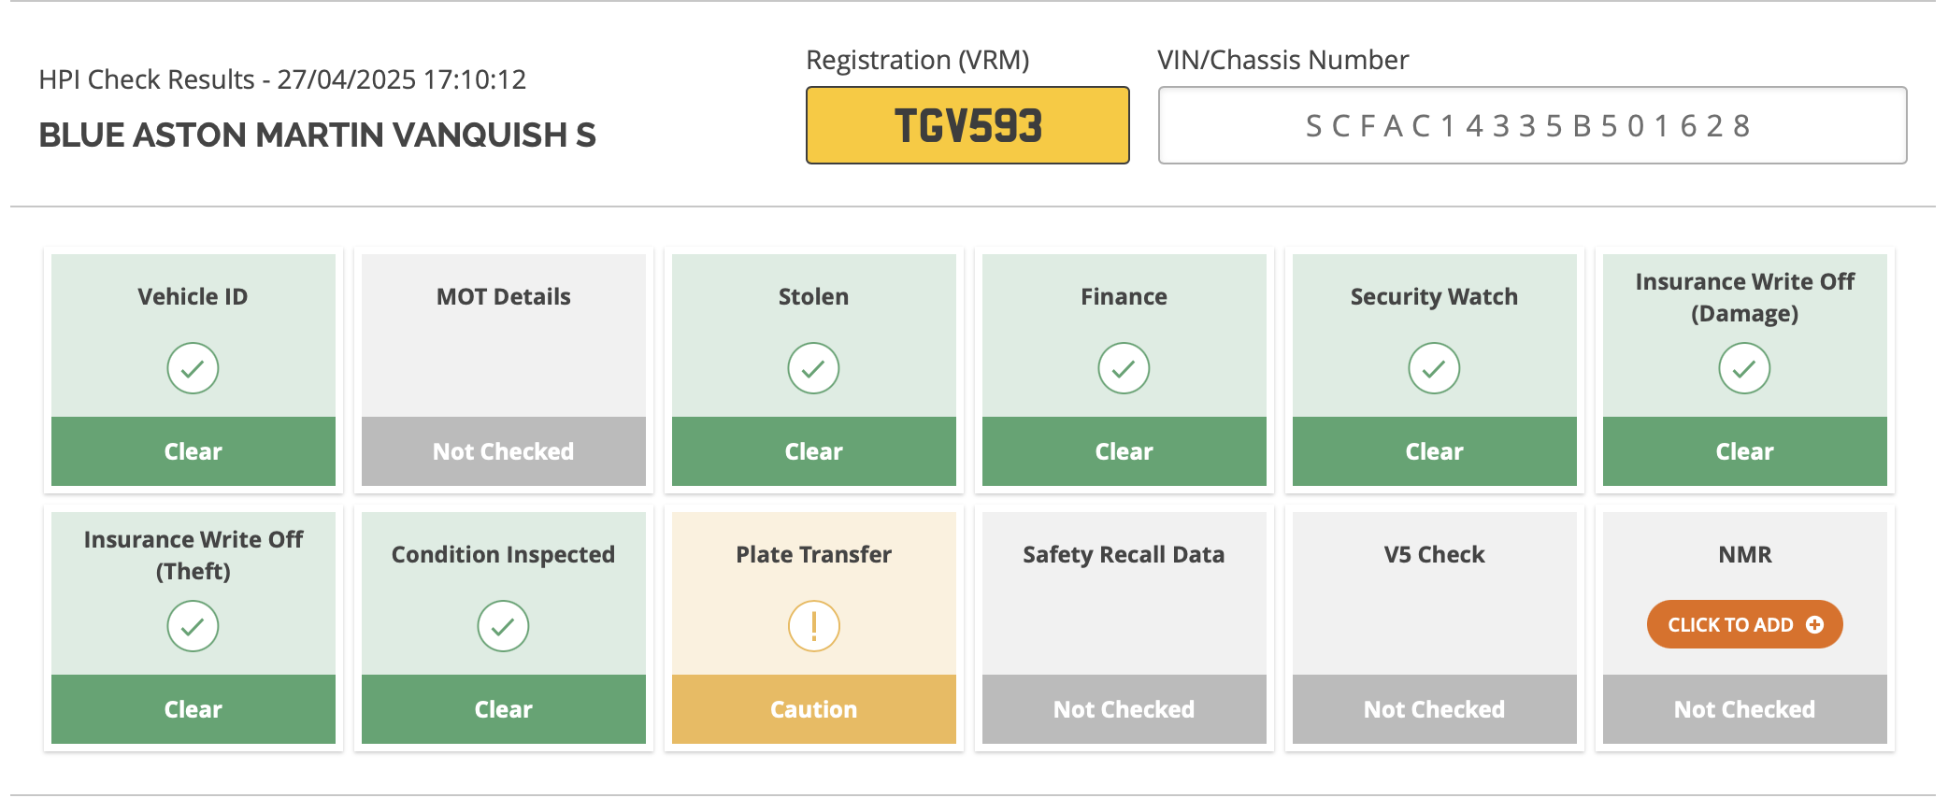This screenshot has width=1948, height=798.
Task: Click the Vehicle ID checkmark icon
Action: click(193, 368)
